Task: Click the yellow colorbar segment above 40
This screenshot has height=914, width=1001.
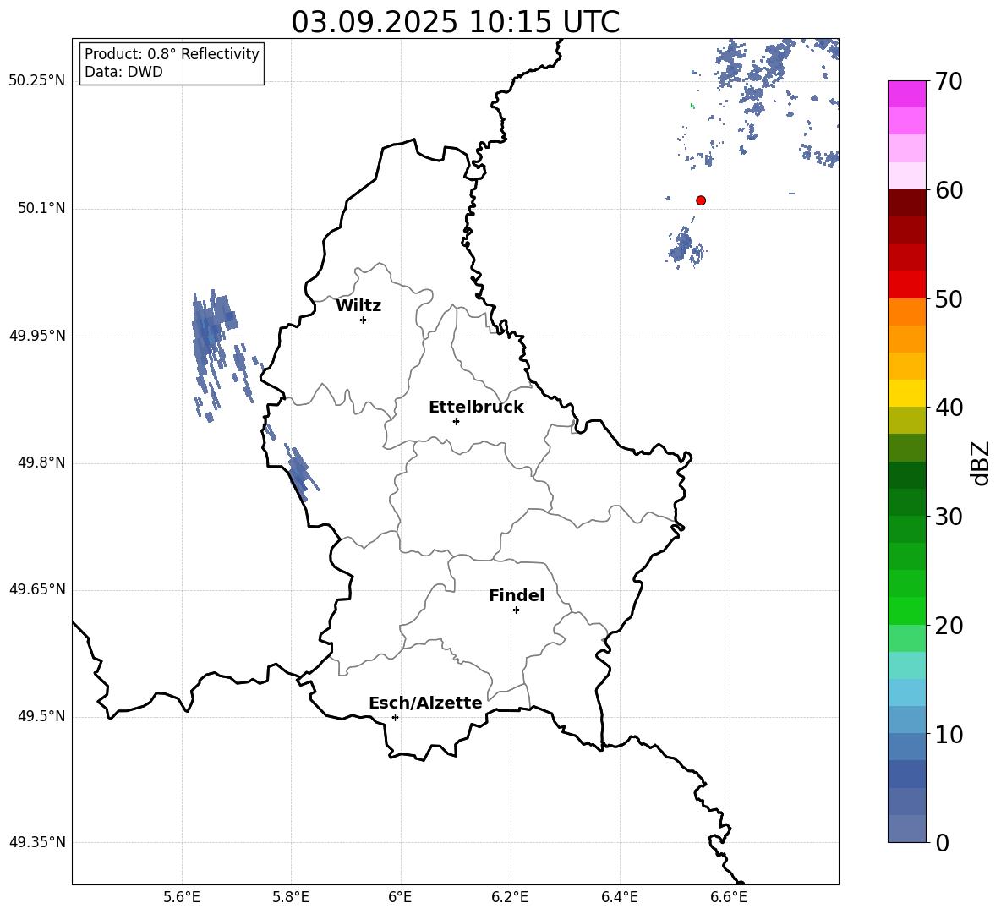Action: click(x=907, y=393)
